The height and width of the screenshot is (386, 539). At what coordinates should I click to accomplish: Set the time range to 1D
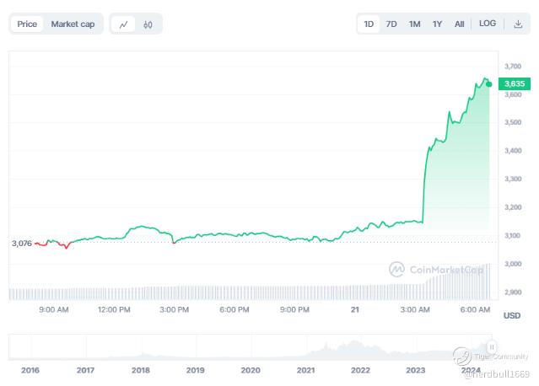[x=369, y=24]
